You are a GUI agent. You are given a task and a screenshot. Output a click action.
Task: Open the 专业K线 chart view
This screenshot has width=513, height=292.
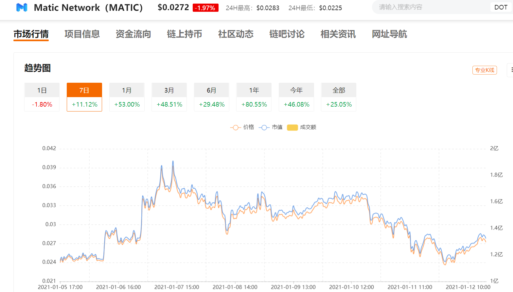click(x=485, y=70)
